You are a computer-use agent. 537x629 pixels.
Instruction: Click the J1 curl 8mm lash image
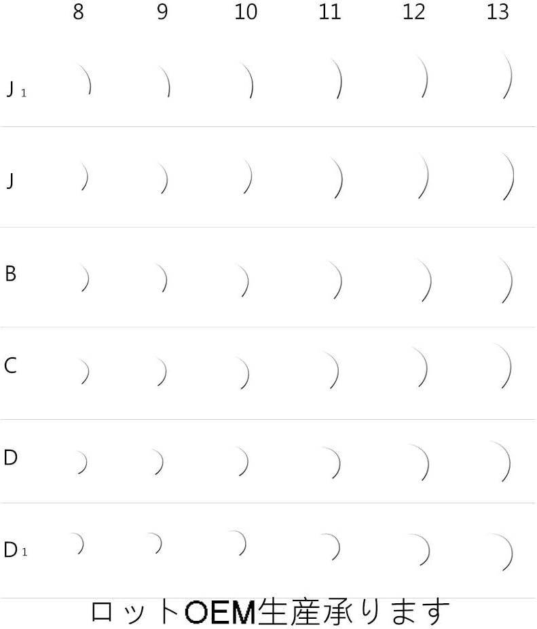point(84,79)
